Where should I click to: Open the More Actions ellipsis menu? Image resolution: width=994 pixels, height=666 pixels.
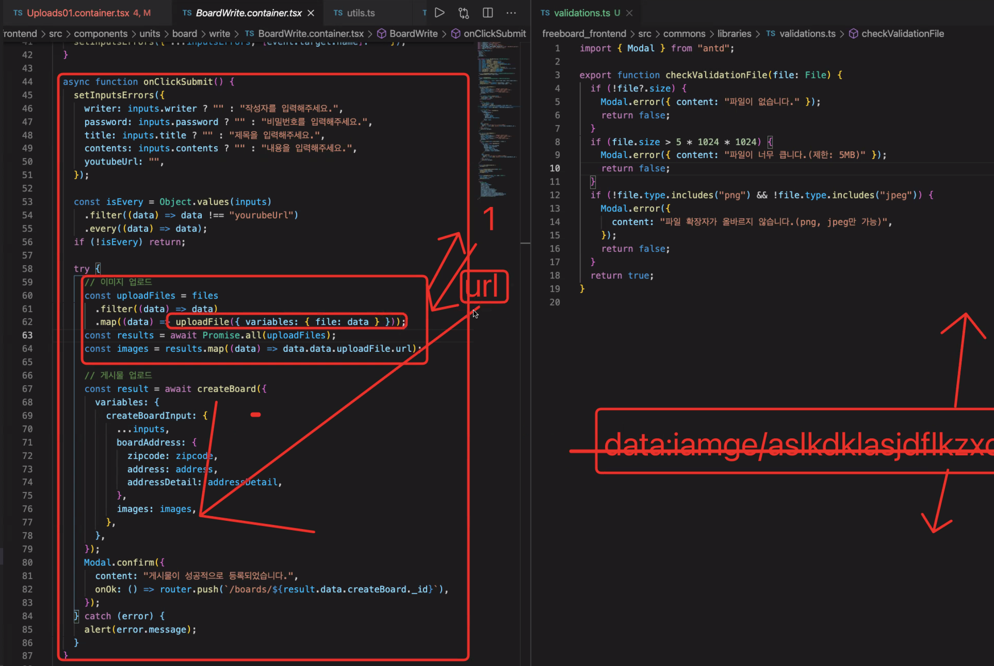(x=511, y=13)
